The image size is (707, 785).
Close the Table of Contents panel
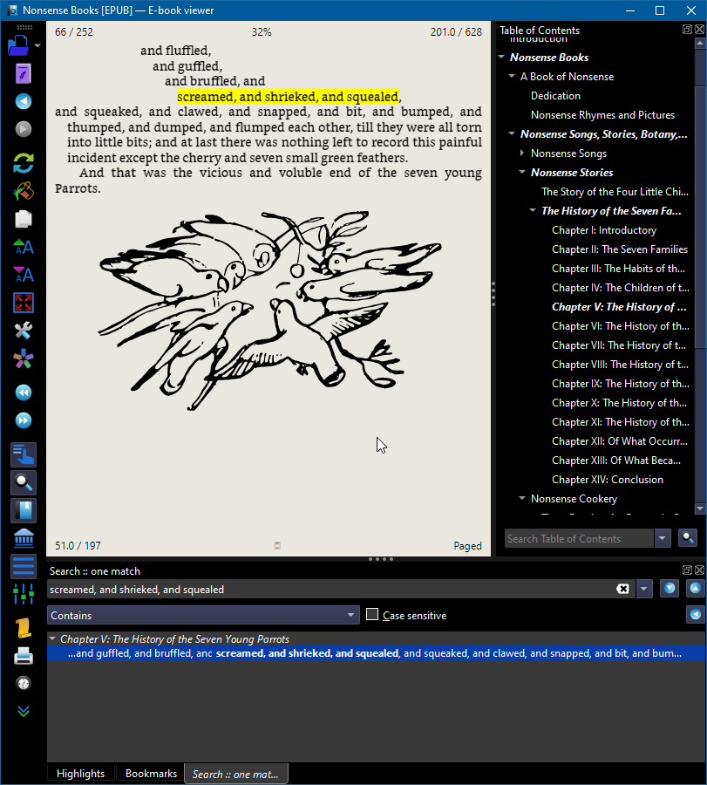coord(699,30)
